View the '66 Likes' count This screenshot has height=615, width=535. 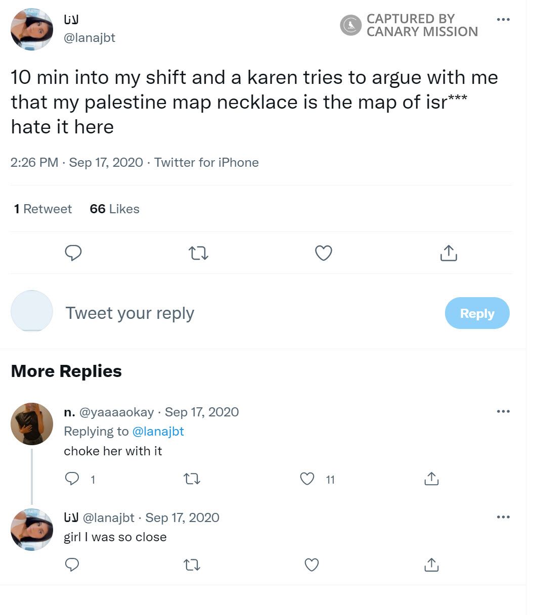click(114, 209)
